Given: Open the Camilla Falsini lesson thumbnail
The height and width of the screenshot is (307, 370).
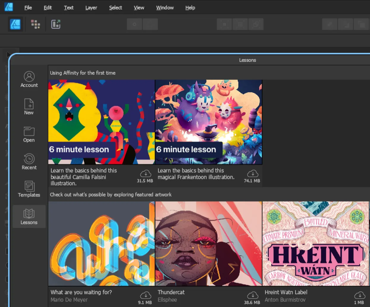Looking at the screenshot, I should point(101,122).
